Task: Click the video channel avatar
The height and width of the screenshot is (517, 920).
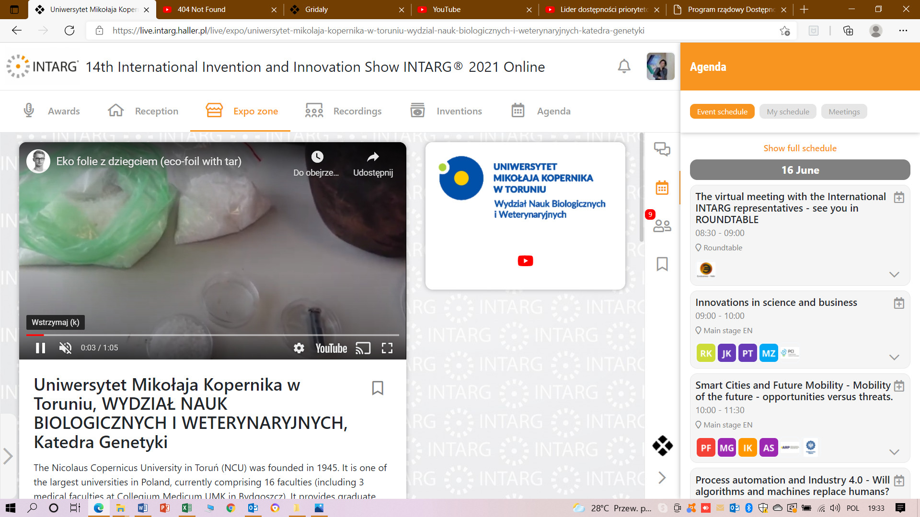Action: 38,161
